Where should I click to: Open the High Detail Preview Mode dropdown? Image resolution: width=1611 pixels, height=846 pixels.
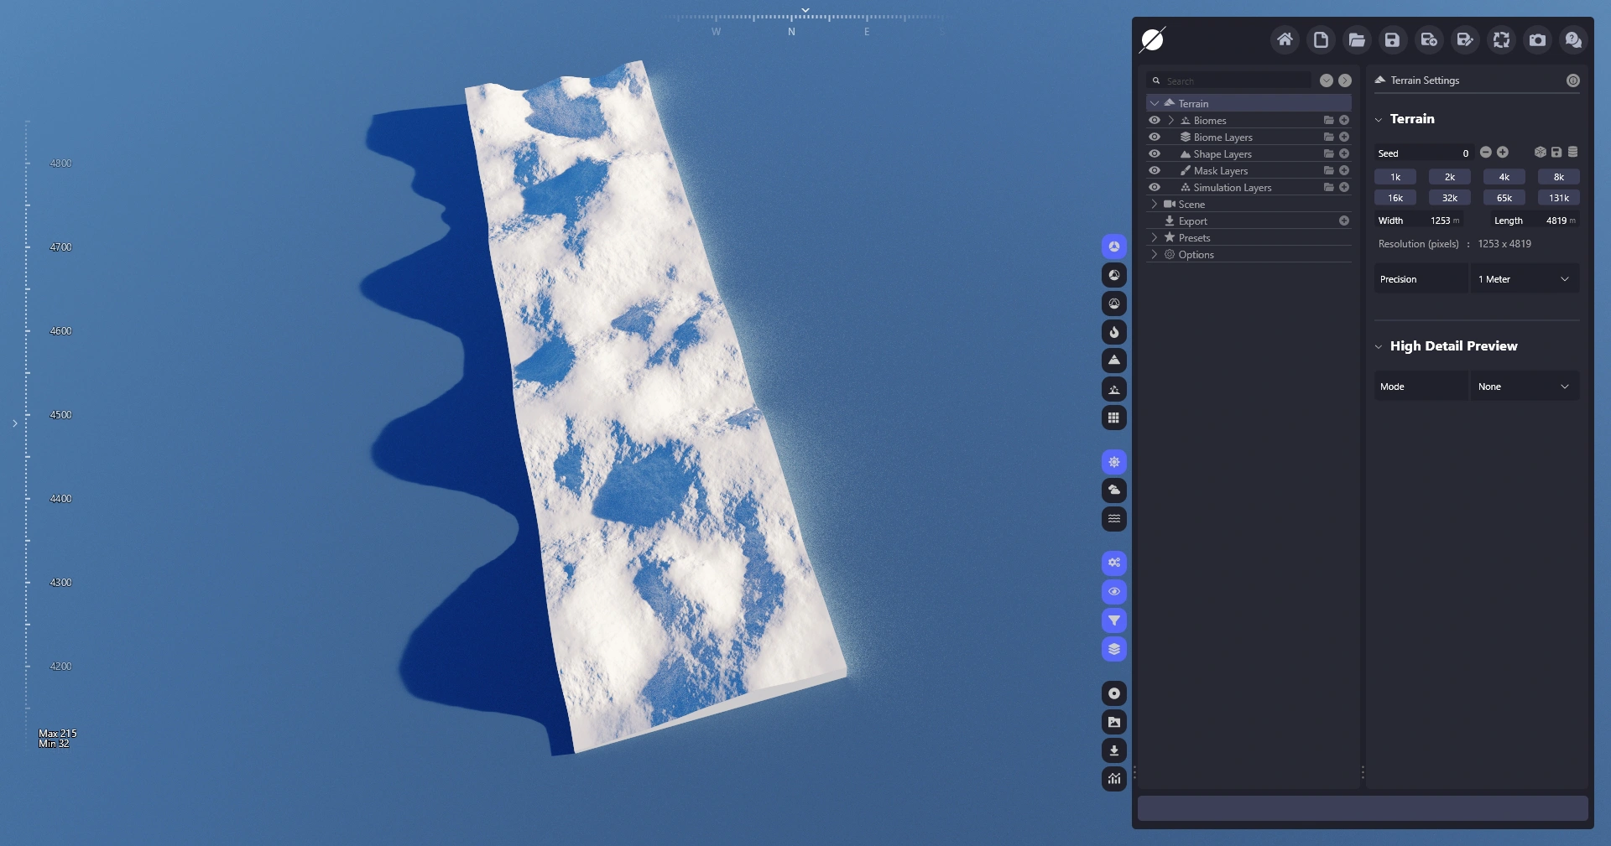point(1524,387)
